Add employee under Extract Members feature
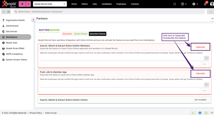The image size is (214, 115). [x=206, y=58]
